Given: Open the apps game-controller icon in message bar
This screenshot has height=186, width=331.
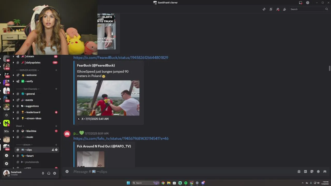Looking at the screenshot, I should 325,172.
